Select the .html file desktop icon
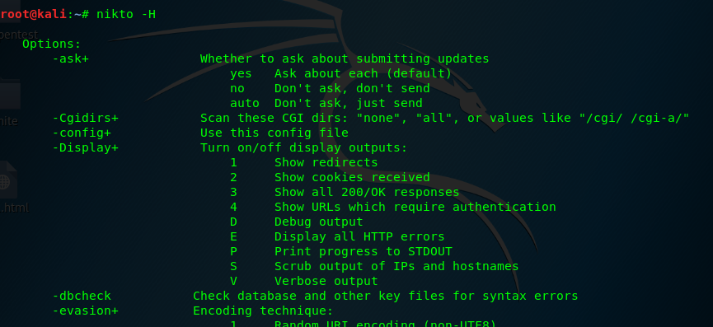The image size is (713, 327). (x=7, y=180)
